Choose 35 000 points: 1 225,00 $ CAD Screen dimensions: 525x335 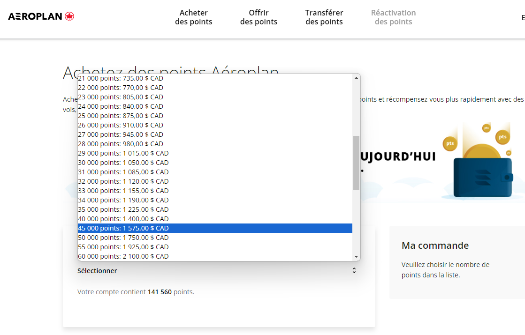(215, 209)
